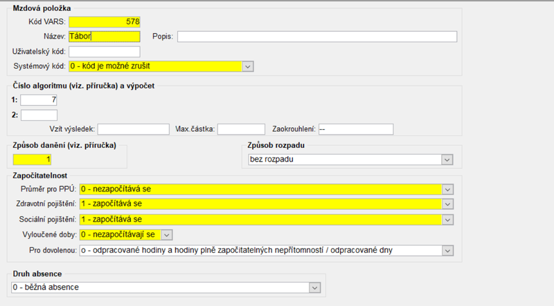The image size is (554, 306).
Task: Open the Průměr pro PPÚ combo box
Action: [x=266, y=189]
